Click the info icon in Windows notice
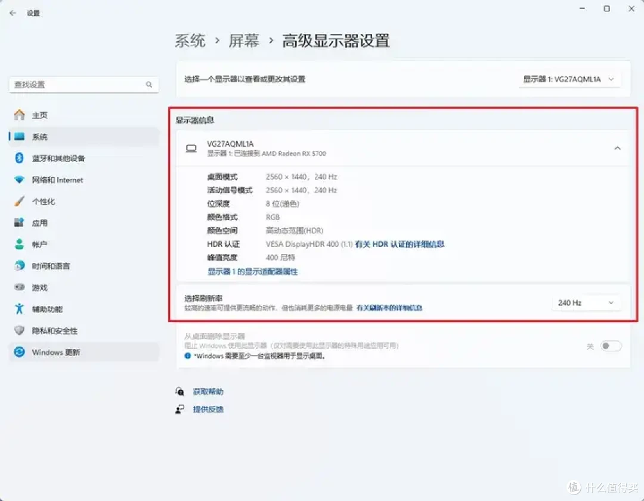 188,356
